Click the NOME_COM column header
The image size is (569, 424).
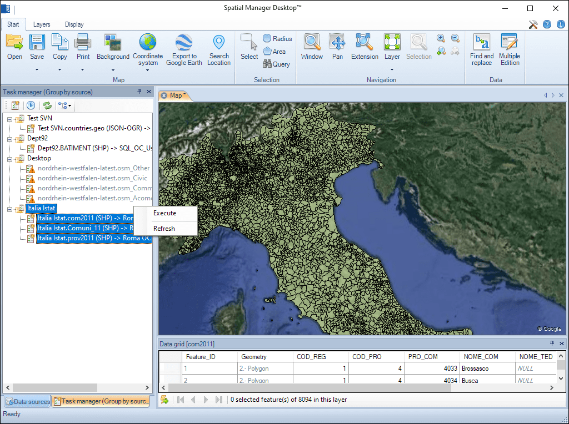(487, 357)
